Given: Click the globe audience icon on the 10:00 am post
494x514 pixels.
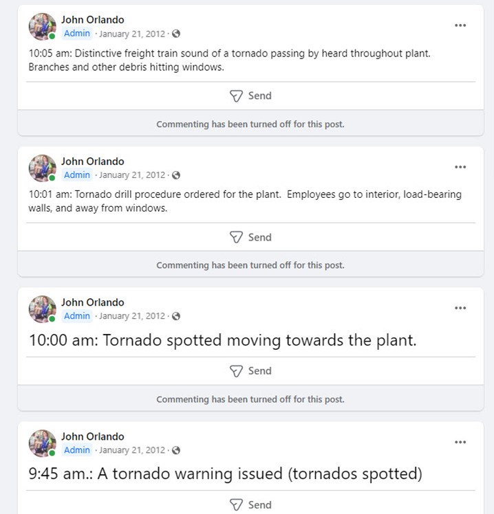Looking at the screenshot, I should point(176,316).
